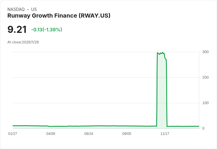Click the green shaded area under spike

pos(162,94)
